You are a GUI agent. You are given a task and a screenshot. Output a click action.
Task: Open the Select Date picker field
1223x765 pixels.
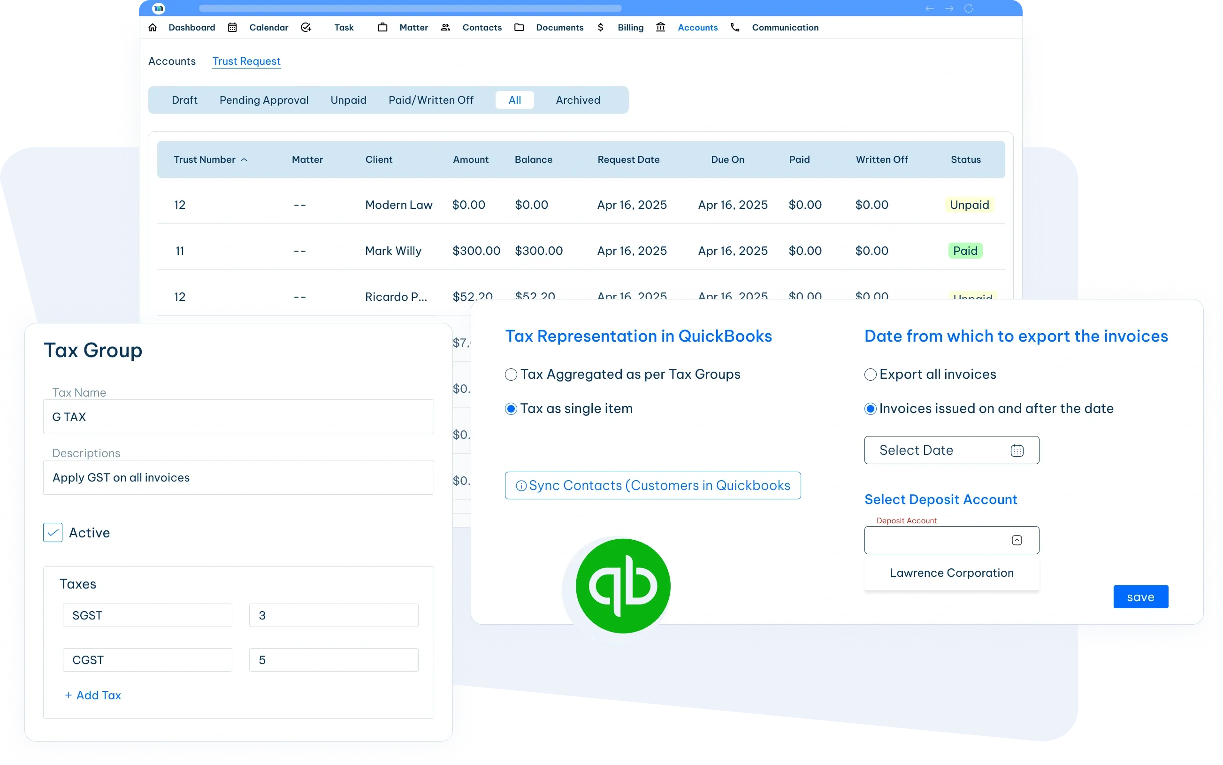[951, 450]
